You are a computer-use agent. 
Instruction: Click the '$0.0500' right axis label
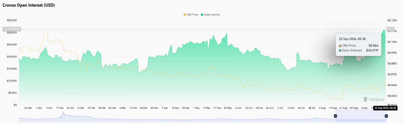(392, 96)
